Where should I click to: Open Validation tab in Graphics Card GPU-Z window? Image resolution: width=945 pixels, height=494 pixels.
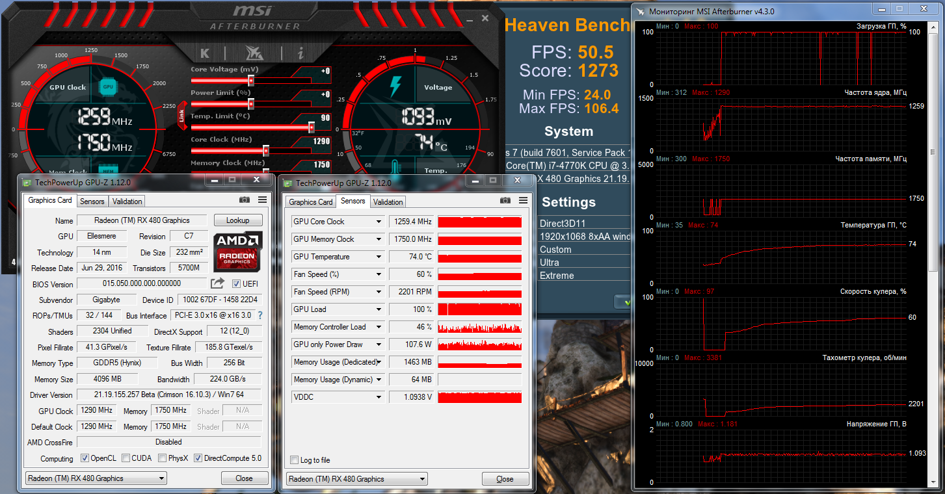(127, 201)
